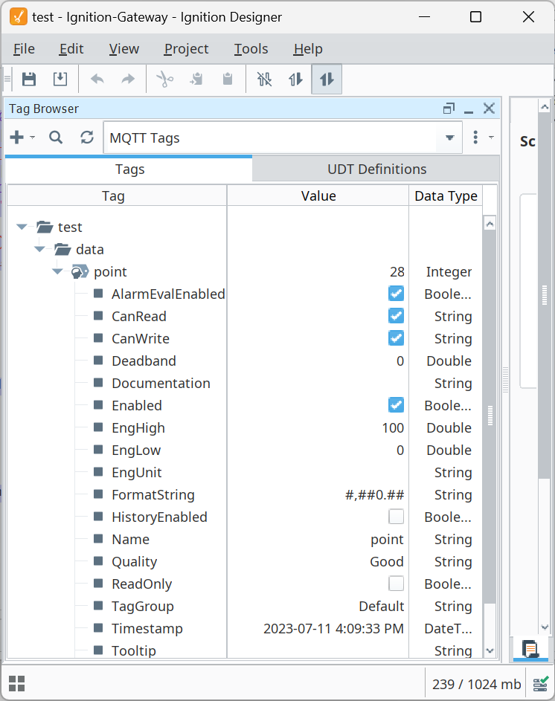Check the ReadOnly checkbox
This screenshot has width=555, height=701.
pyautogui.click(x=396, y=584)
